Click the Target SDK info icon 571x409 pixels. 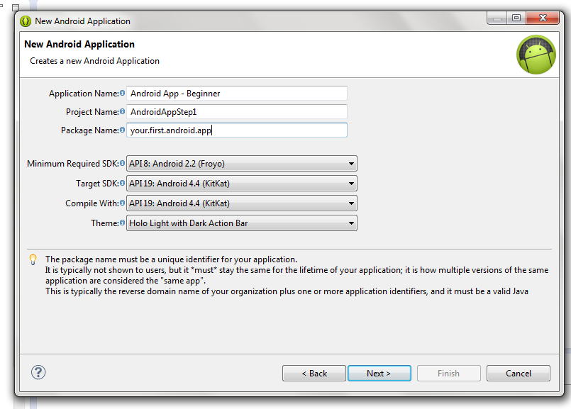122,183
